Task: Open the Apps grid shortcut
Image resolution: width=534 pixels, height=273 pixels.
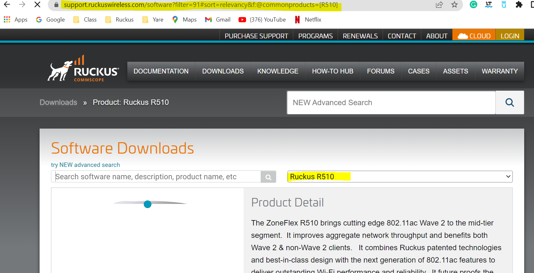Action: click(x=16, y=20)
